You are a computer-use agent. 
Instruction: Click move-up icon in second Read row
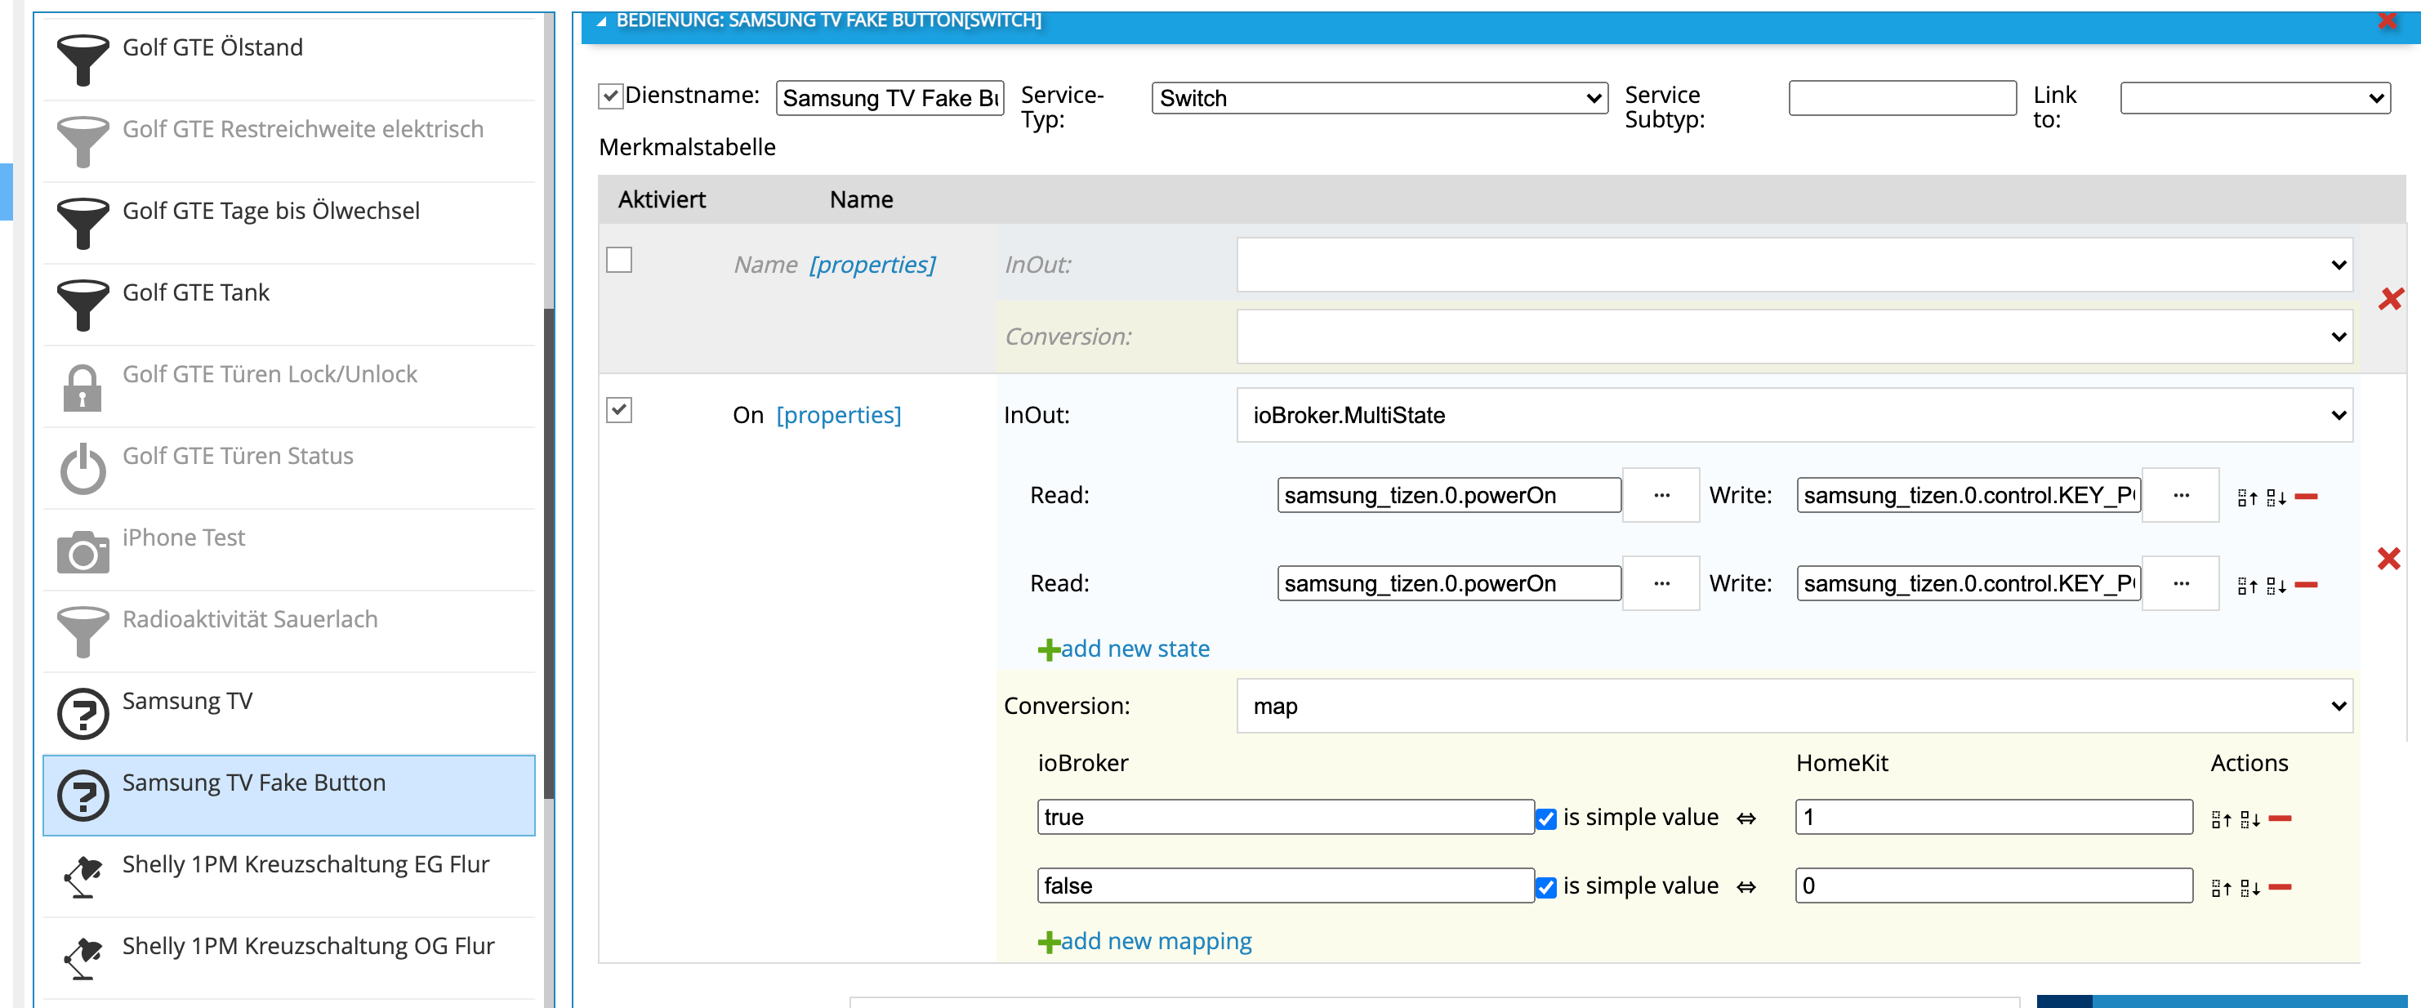coord(2246,586)
